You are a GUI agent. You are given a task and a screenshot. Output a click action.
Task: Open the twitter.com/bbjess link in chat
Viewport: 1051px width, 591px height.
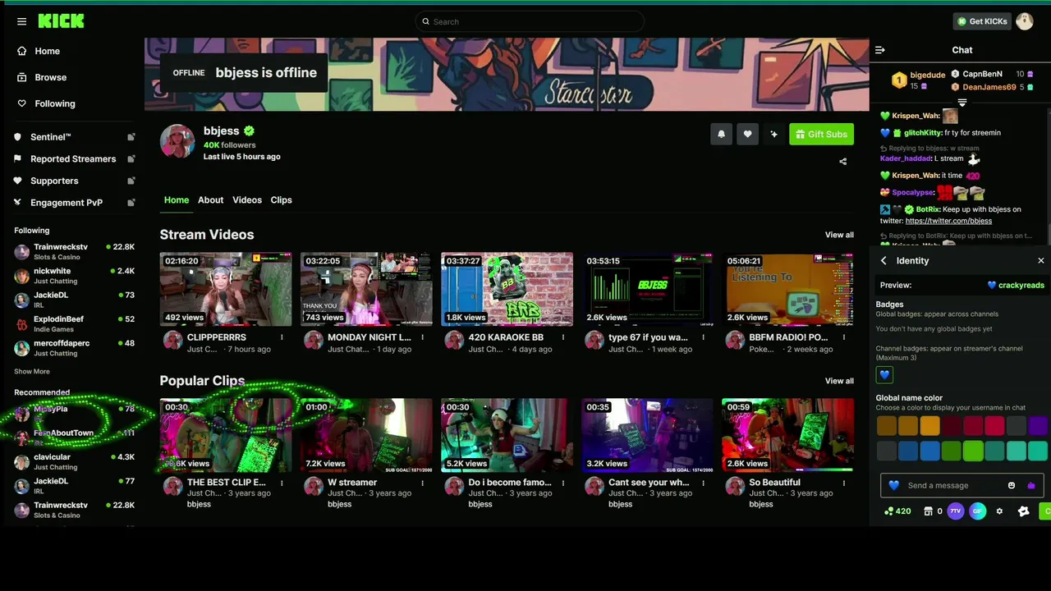tap(948, 221)
